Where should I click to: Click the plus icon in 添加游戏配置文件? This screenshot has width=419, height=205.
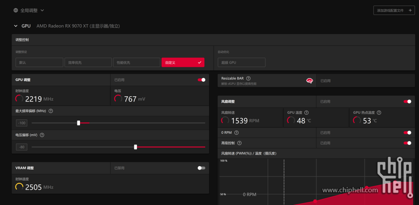click(x=410, y=10)
